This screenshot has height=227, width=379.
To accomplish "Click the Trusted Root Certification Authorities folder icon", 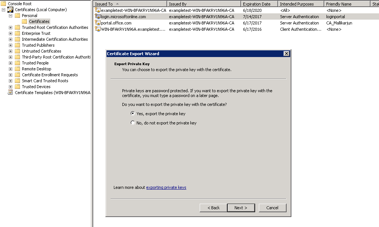I will coord(17,27).
